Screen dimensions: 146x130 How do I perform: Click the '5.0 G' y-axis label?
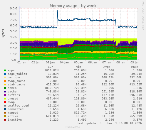click(x=14, y=31)
